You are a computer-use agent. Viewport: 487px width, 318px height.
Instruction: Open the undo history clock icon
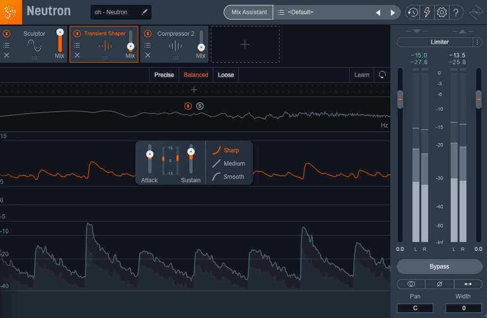tap(412, 12)
